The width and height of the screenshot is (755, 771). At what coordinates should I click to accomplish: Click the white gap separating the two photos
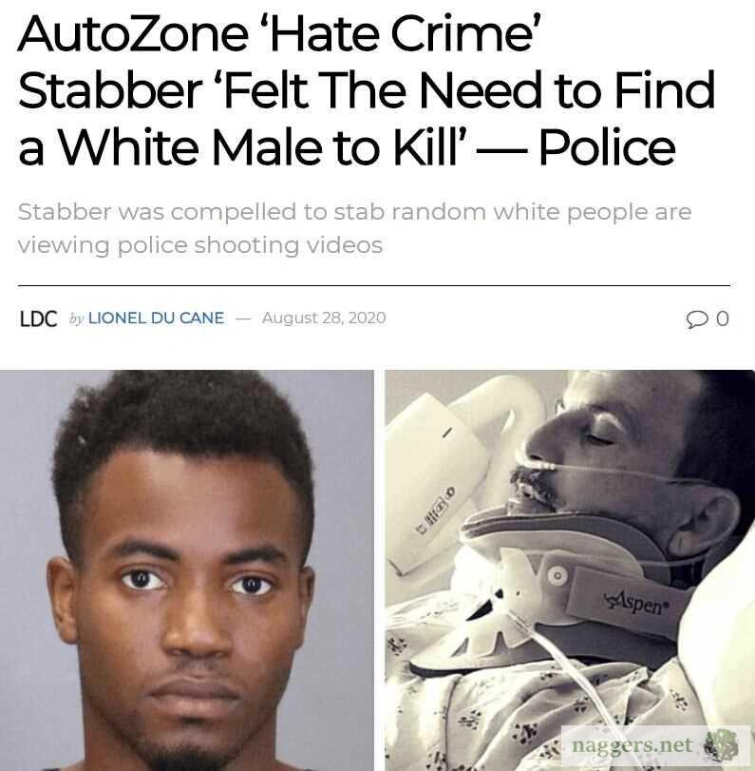(x=379, y=570)
